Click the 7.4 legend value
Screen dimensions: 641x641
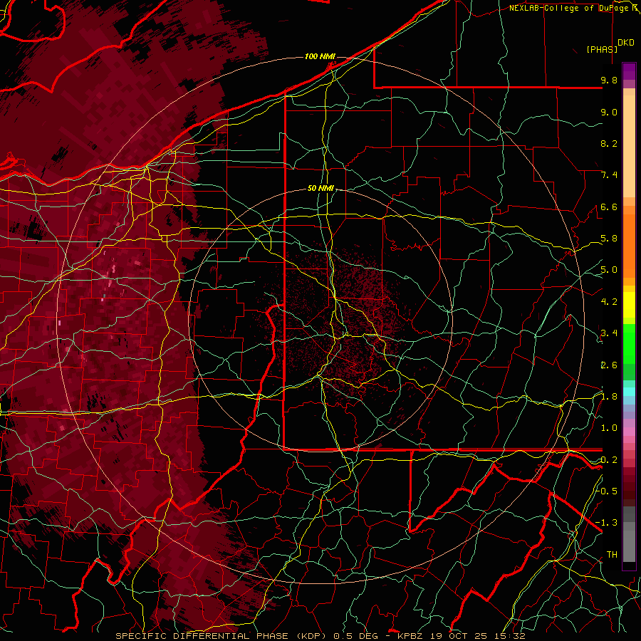(x=609, y=175)
